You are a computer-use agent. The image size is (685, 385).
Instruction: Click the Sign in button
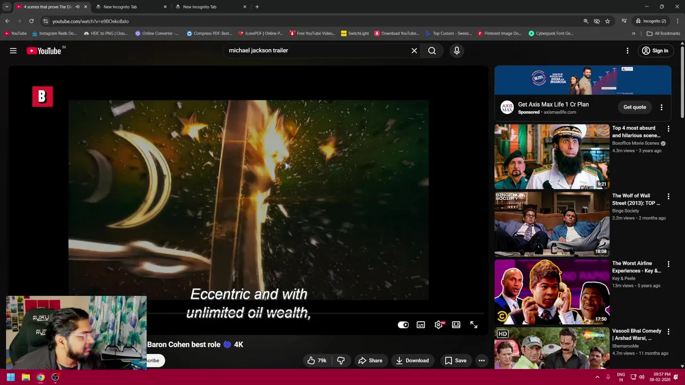[655, 51]
